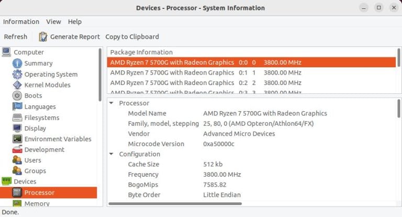
Task: Click Copy to Clipboard
Action: [x=132, y=37]
